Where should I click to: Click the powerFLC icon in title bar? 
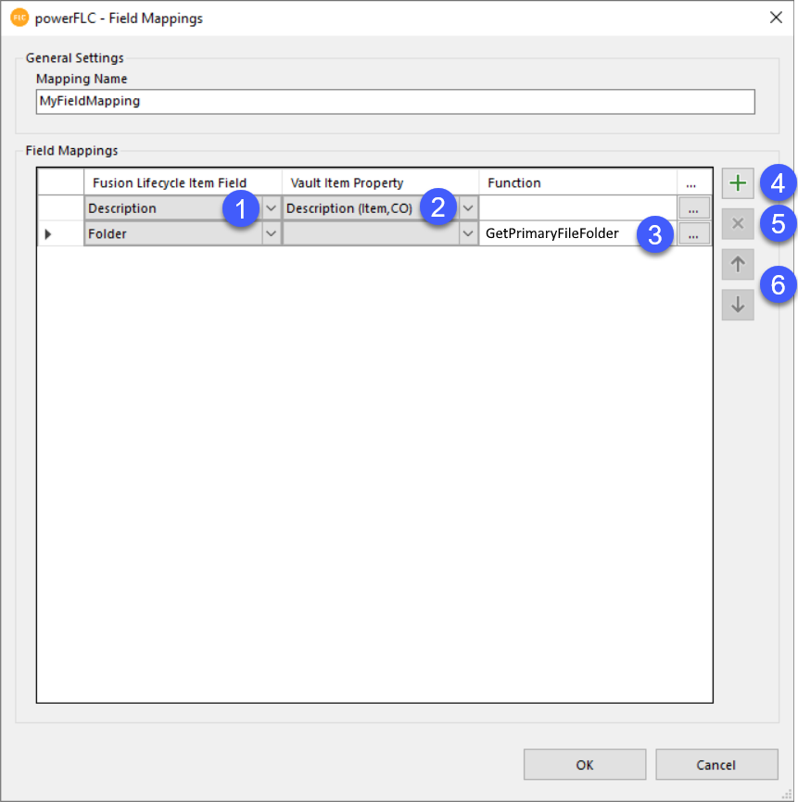tap(19, 18)
